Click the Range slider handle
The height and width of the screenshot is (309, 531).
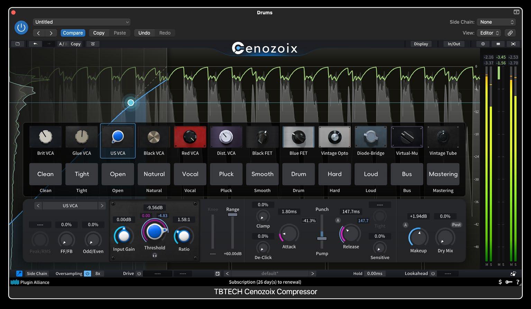[232, 215]
